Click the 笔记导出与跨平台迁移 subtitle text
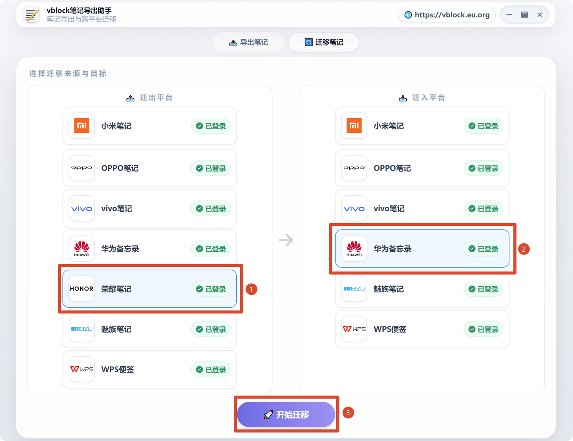This screenshot has height=441, width=573. coord(82,19)
